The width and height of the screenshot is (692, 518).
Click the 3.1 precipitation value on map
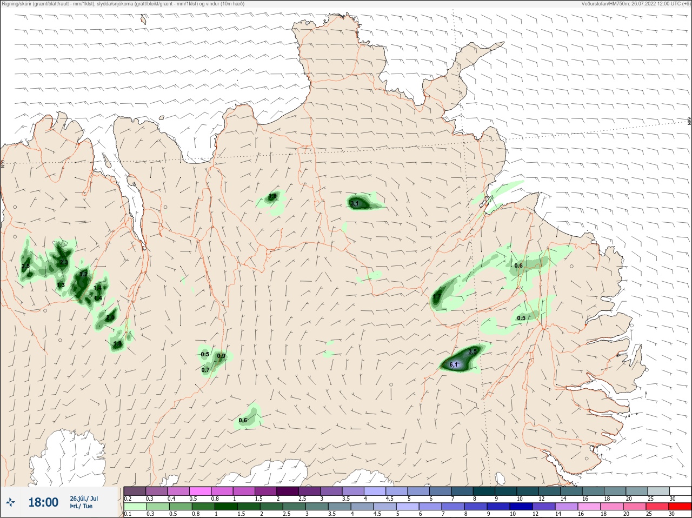tap(355, 204)
